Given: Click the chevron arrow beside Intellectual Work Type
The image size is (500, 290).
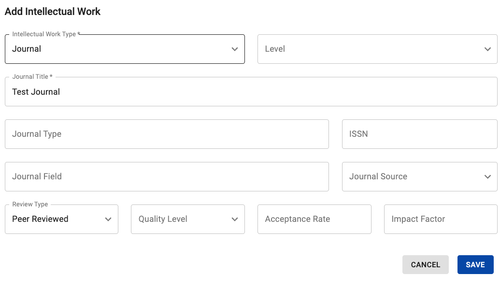Looking at the screenshot, I should pyautogui.click(x=235, y=49).
